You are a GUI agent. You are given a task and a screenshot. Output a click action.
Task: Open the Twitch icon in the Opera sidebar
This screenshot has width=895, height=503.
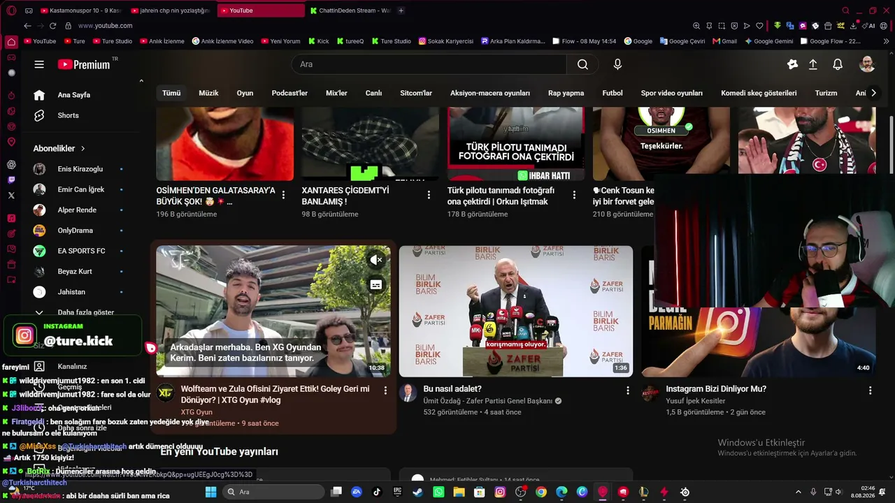pos(11,180)
